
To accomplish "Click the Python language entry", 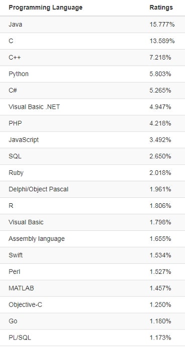I will [x=19, y=74].
